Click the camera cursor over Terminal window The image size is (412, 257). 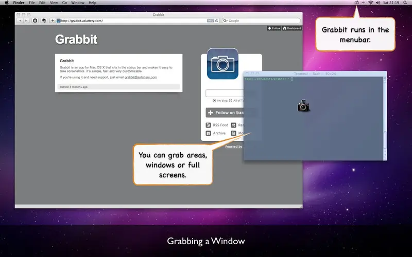[x=303, y=105]
